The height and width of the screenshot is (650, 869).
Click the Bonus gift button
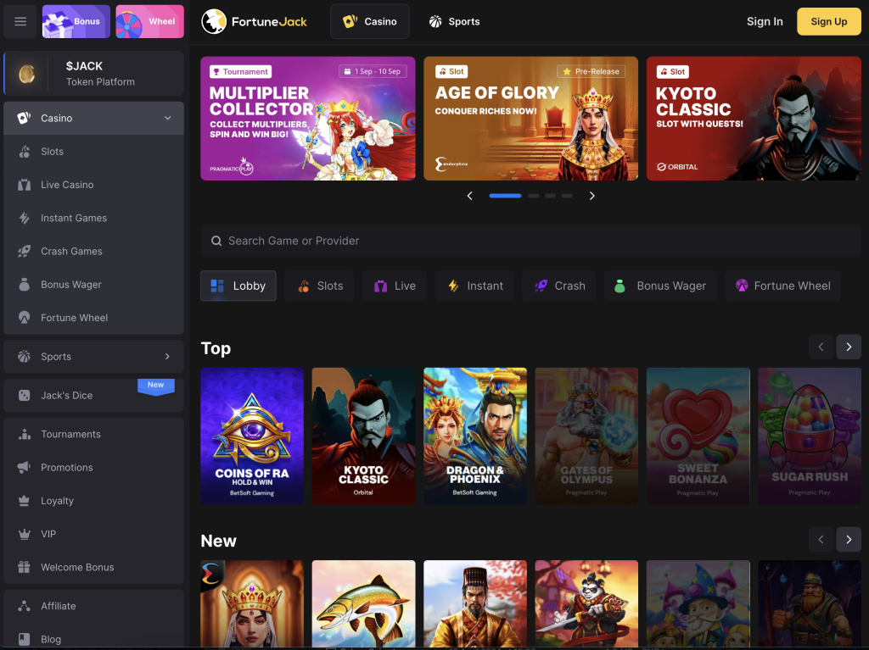point(76,21)
